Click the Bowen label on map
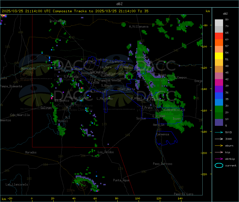This screenshot has width=239, height=202. tap(177, 118)
